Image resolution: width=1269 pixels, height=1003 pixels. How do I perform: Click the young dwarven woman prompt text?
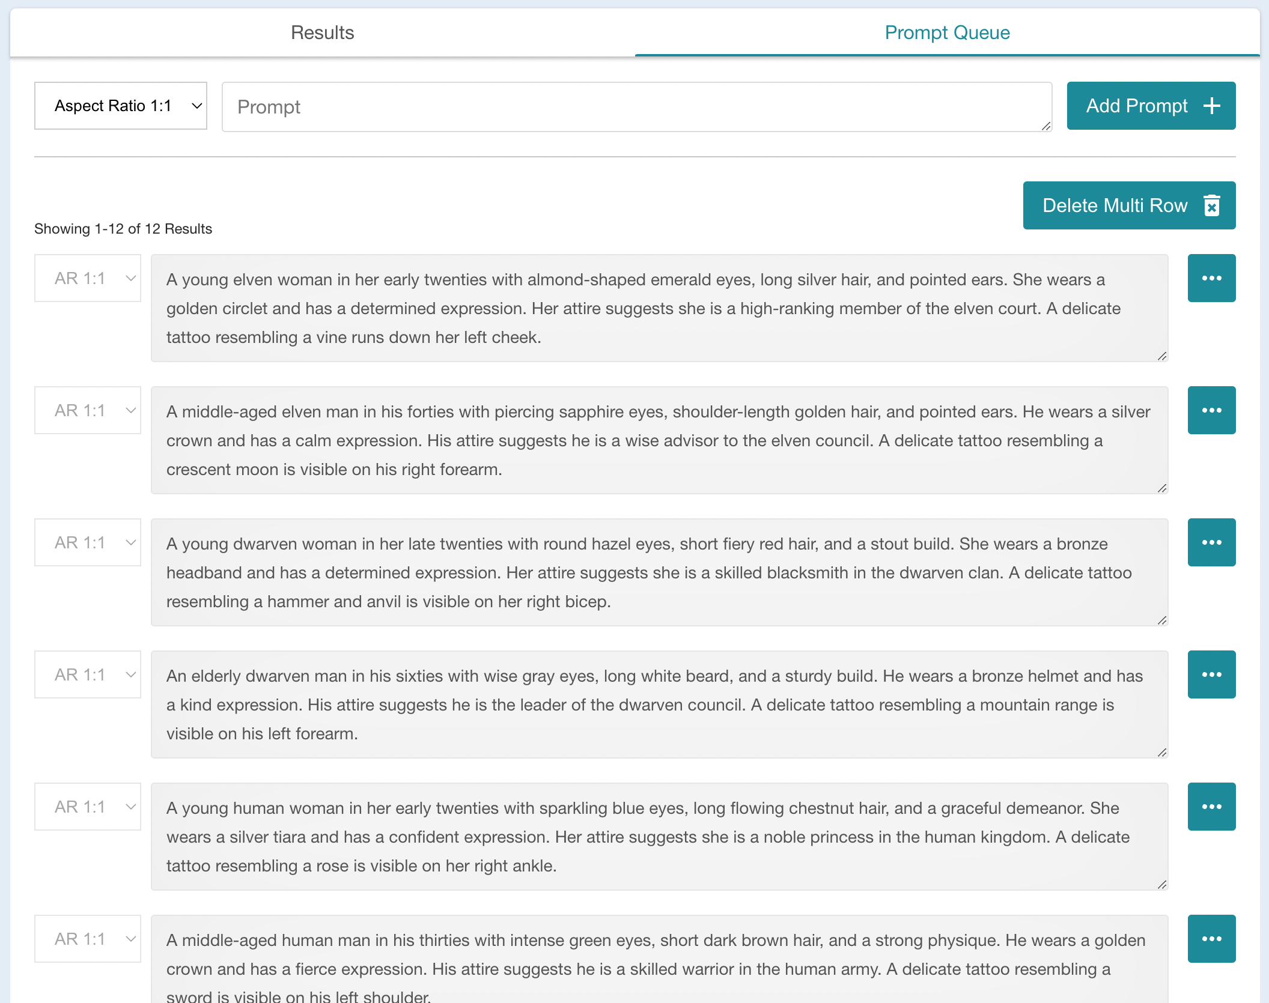660,572
